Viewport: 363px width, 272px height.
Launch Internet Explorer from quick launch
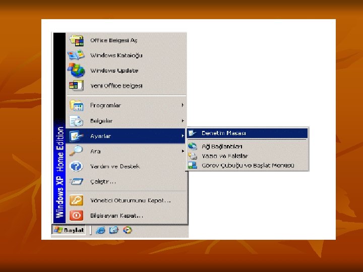point(100,230)
